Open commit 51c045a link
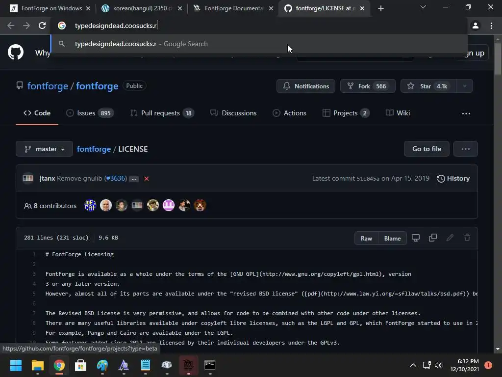 point(368,179)
